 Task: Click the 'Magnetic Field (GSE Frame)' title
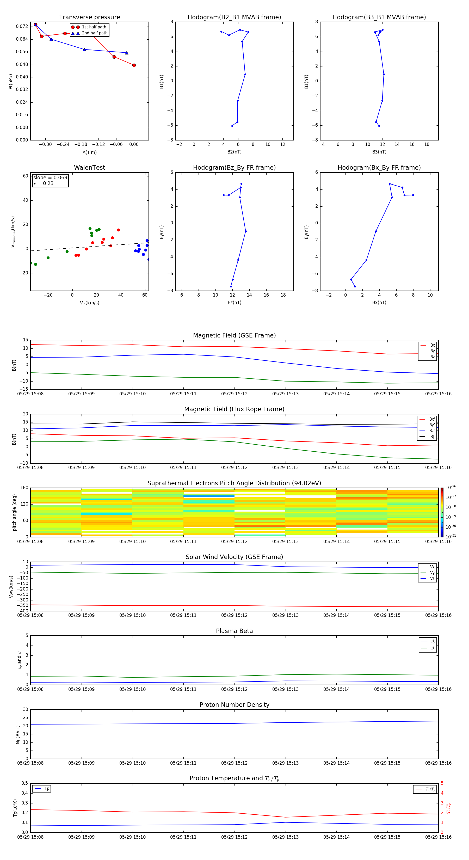click(x=234, y=335)
